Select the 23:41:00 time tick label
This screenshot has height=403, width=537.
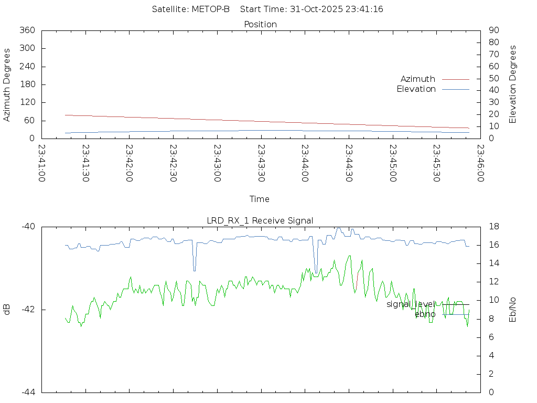(x=42, y=163)
